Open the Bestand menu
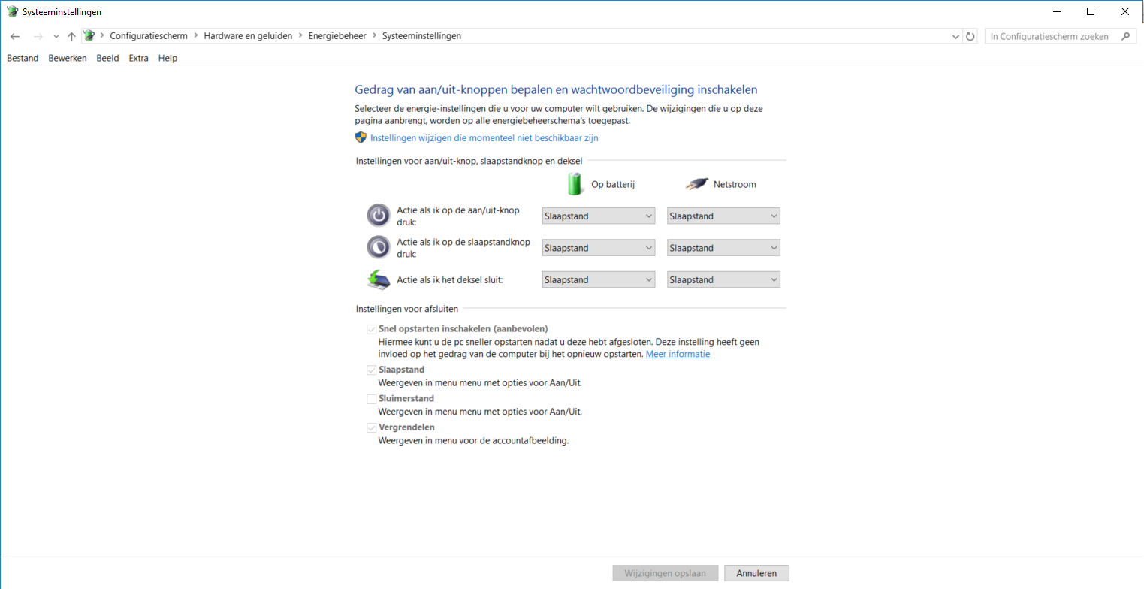The width and height of the screenshot is (1144, 589). point(23,58)
